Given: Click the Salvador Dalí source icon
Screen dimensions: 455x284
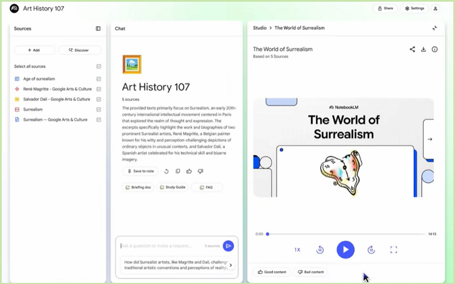Looking at the screenshot, I should coord(17,99).
